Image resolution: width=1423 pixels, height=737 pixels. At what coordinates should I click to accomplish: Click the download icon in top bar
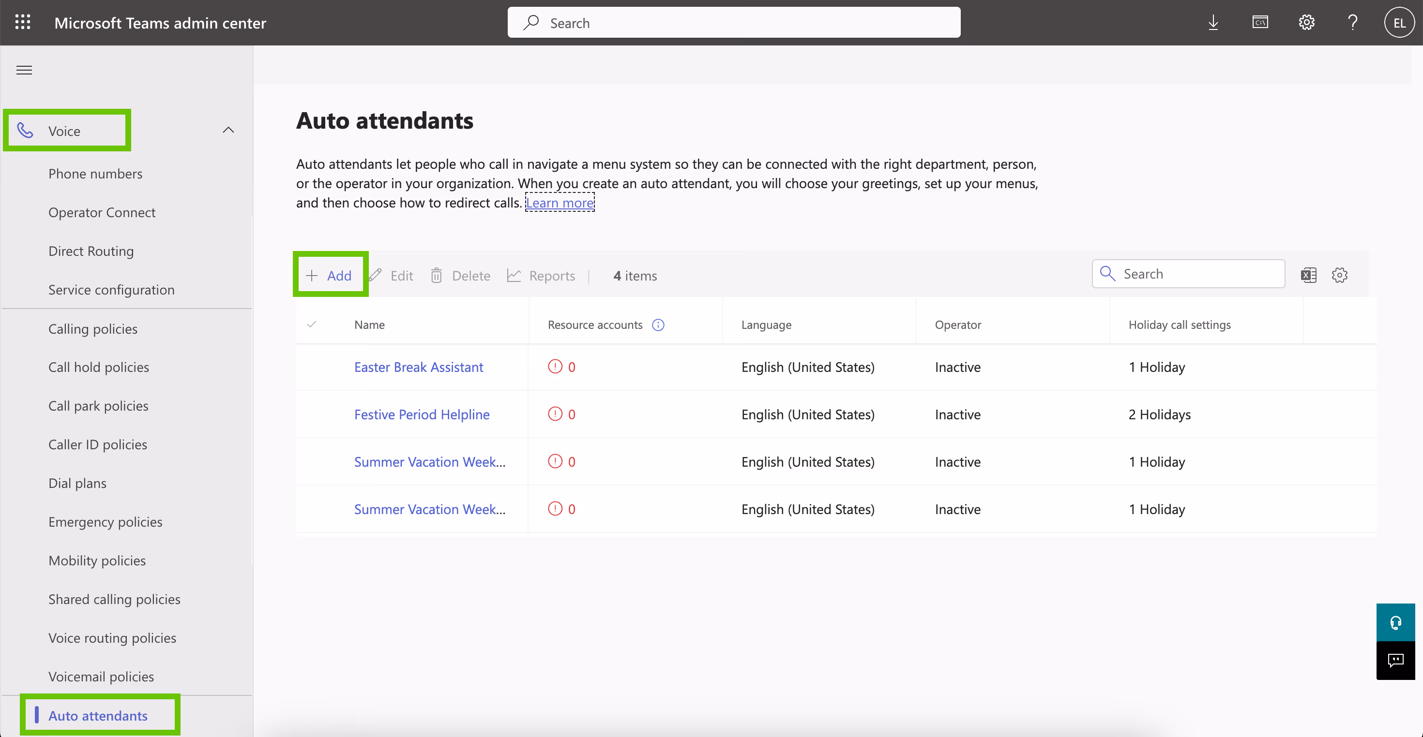(1213, 22)
